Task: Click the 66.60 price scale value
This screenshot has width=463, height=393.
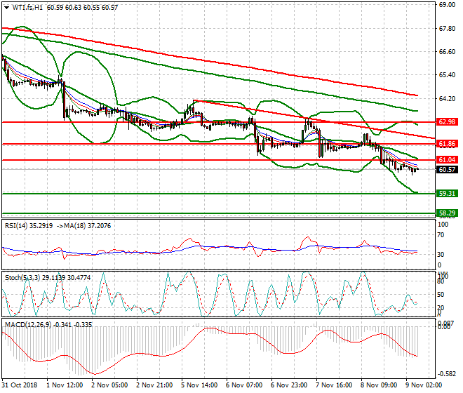Action: pyautogui.click(x=447, y=52)
